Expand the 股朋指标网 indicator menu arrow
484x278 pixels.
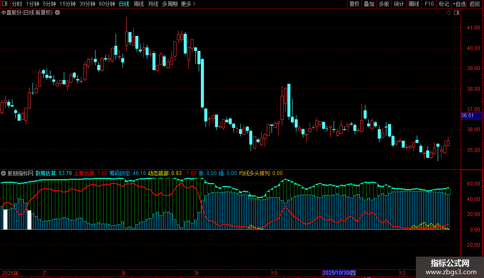3,173
